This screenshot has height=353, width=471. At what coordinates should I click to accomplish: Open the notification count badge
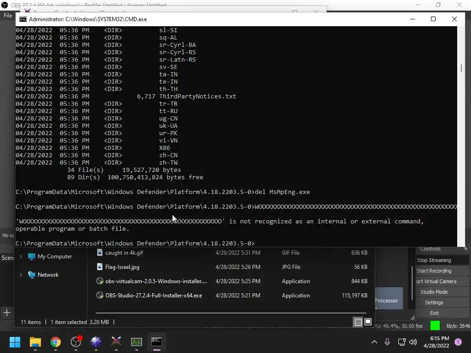tap(458, 342)
